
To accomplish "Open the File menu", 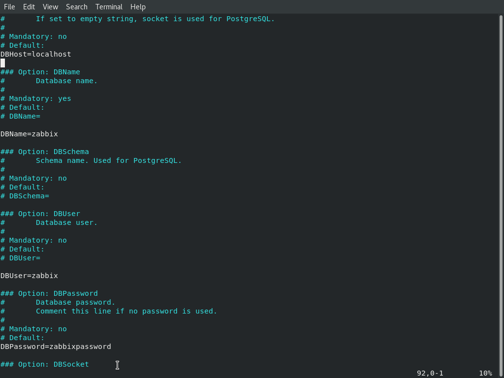I will (9, 7).
